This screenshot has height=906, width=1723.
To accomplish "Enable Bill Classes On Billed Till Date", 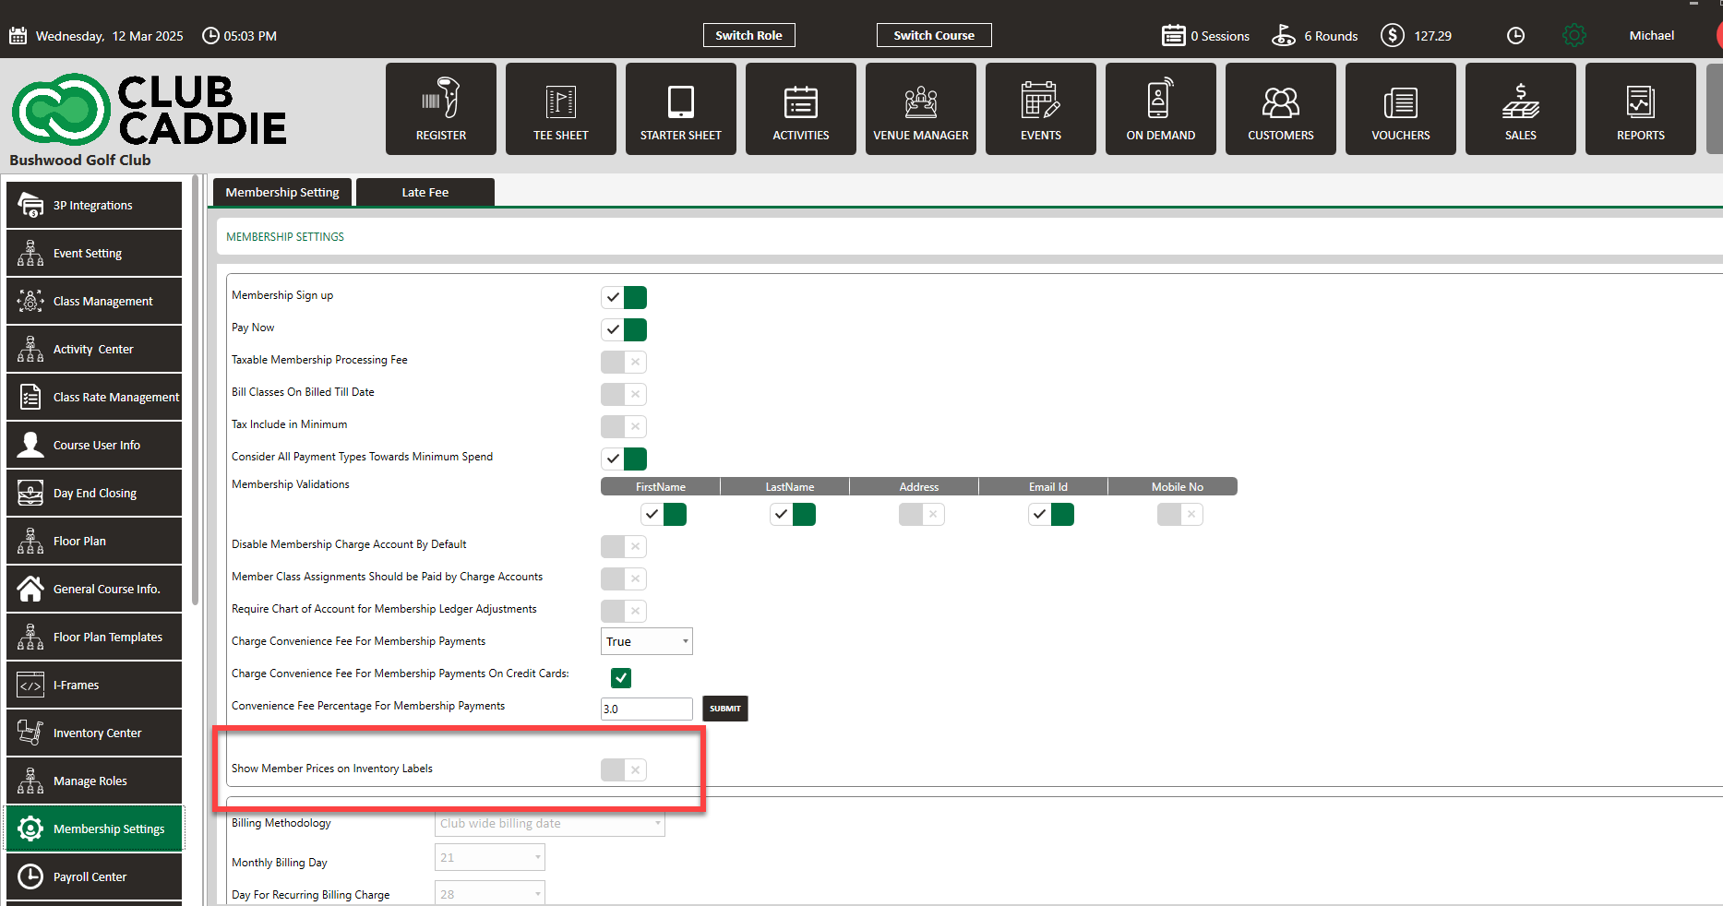I will click(624, 394).
